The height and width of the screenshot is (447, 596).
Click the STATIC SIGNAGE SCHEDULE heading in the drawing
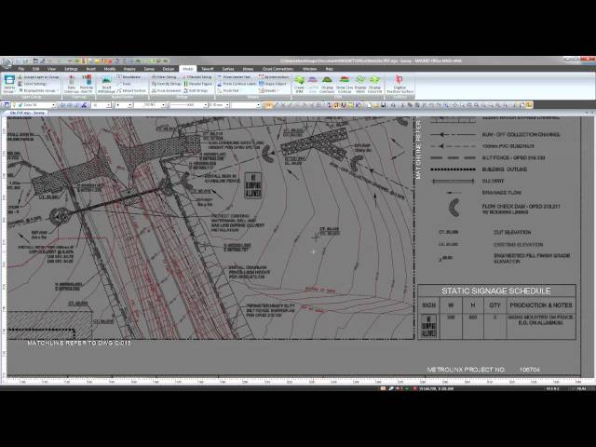tap(495, 291)
